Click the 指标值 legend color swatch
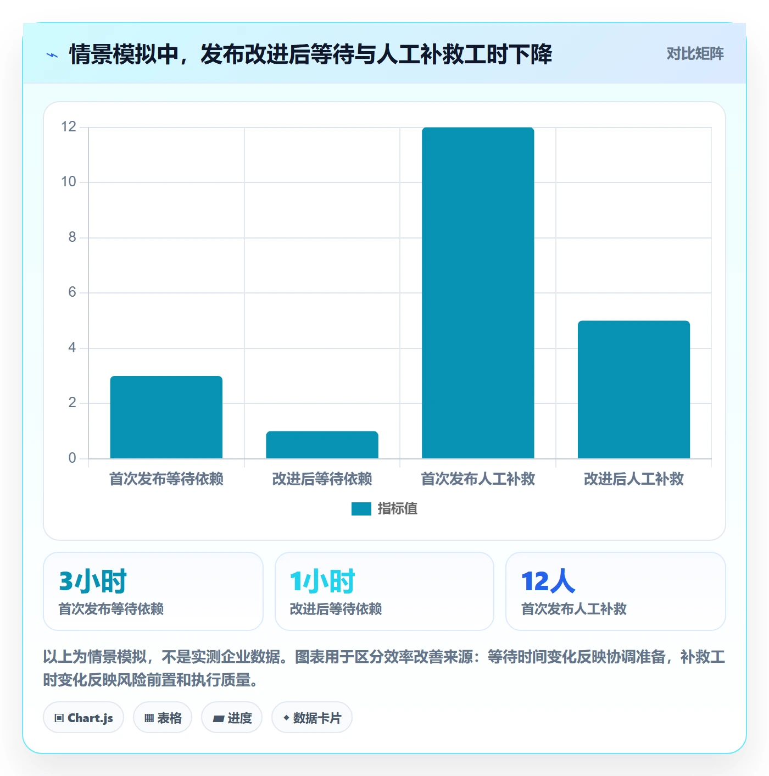The height and width of the screenshot is (776, 769). [361, 509]
